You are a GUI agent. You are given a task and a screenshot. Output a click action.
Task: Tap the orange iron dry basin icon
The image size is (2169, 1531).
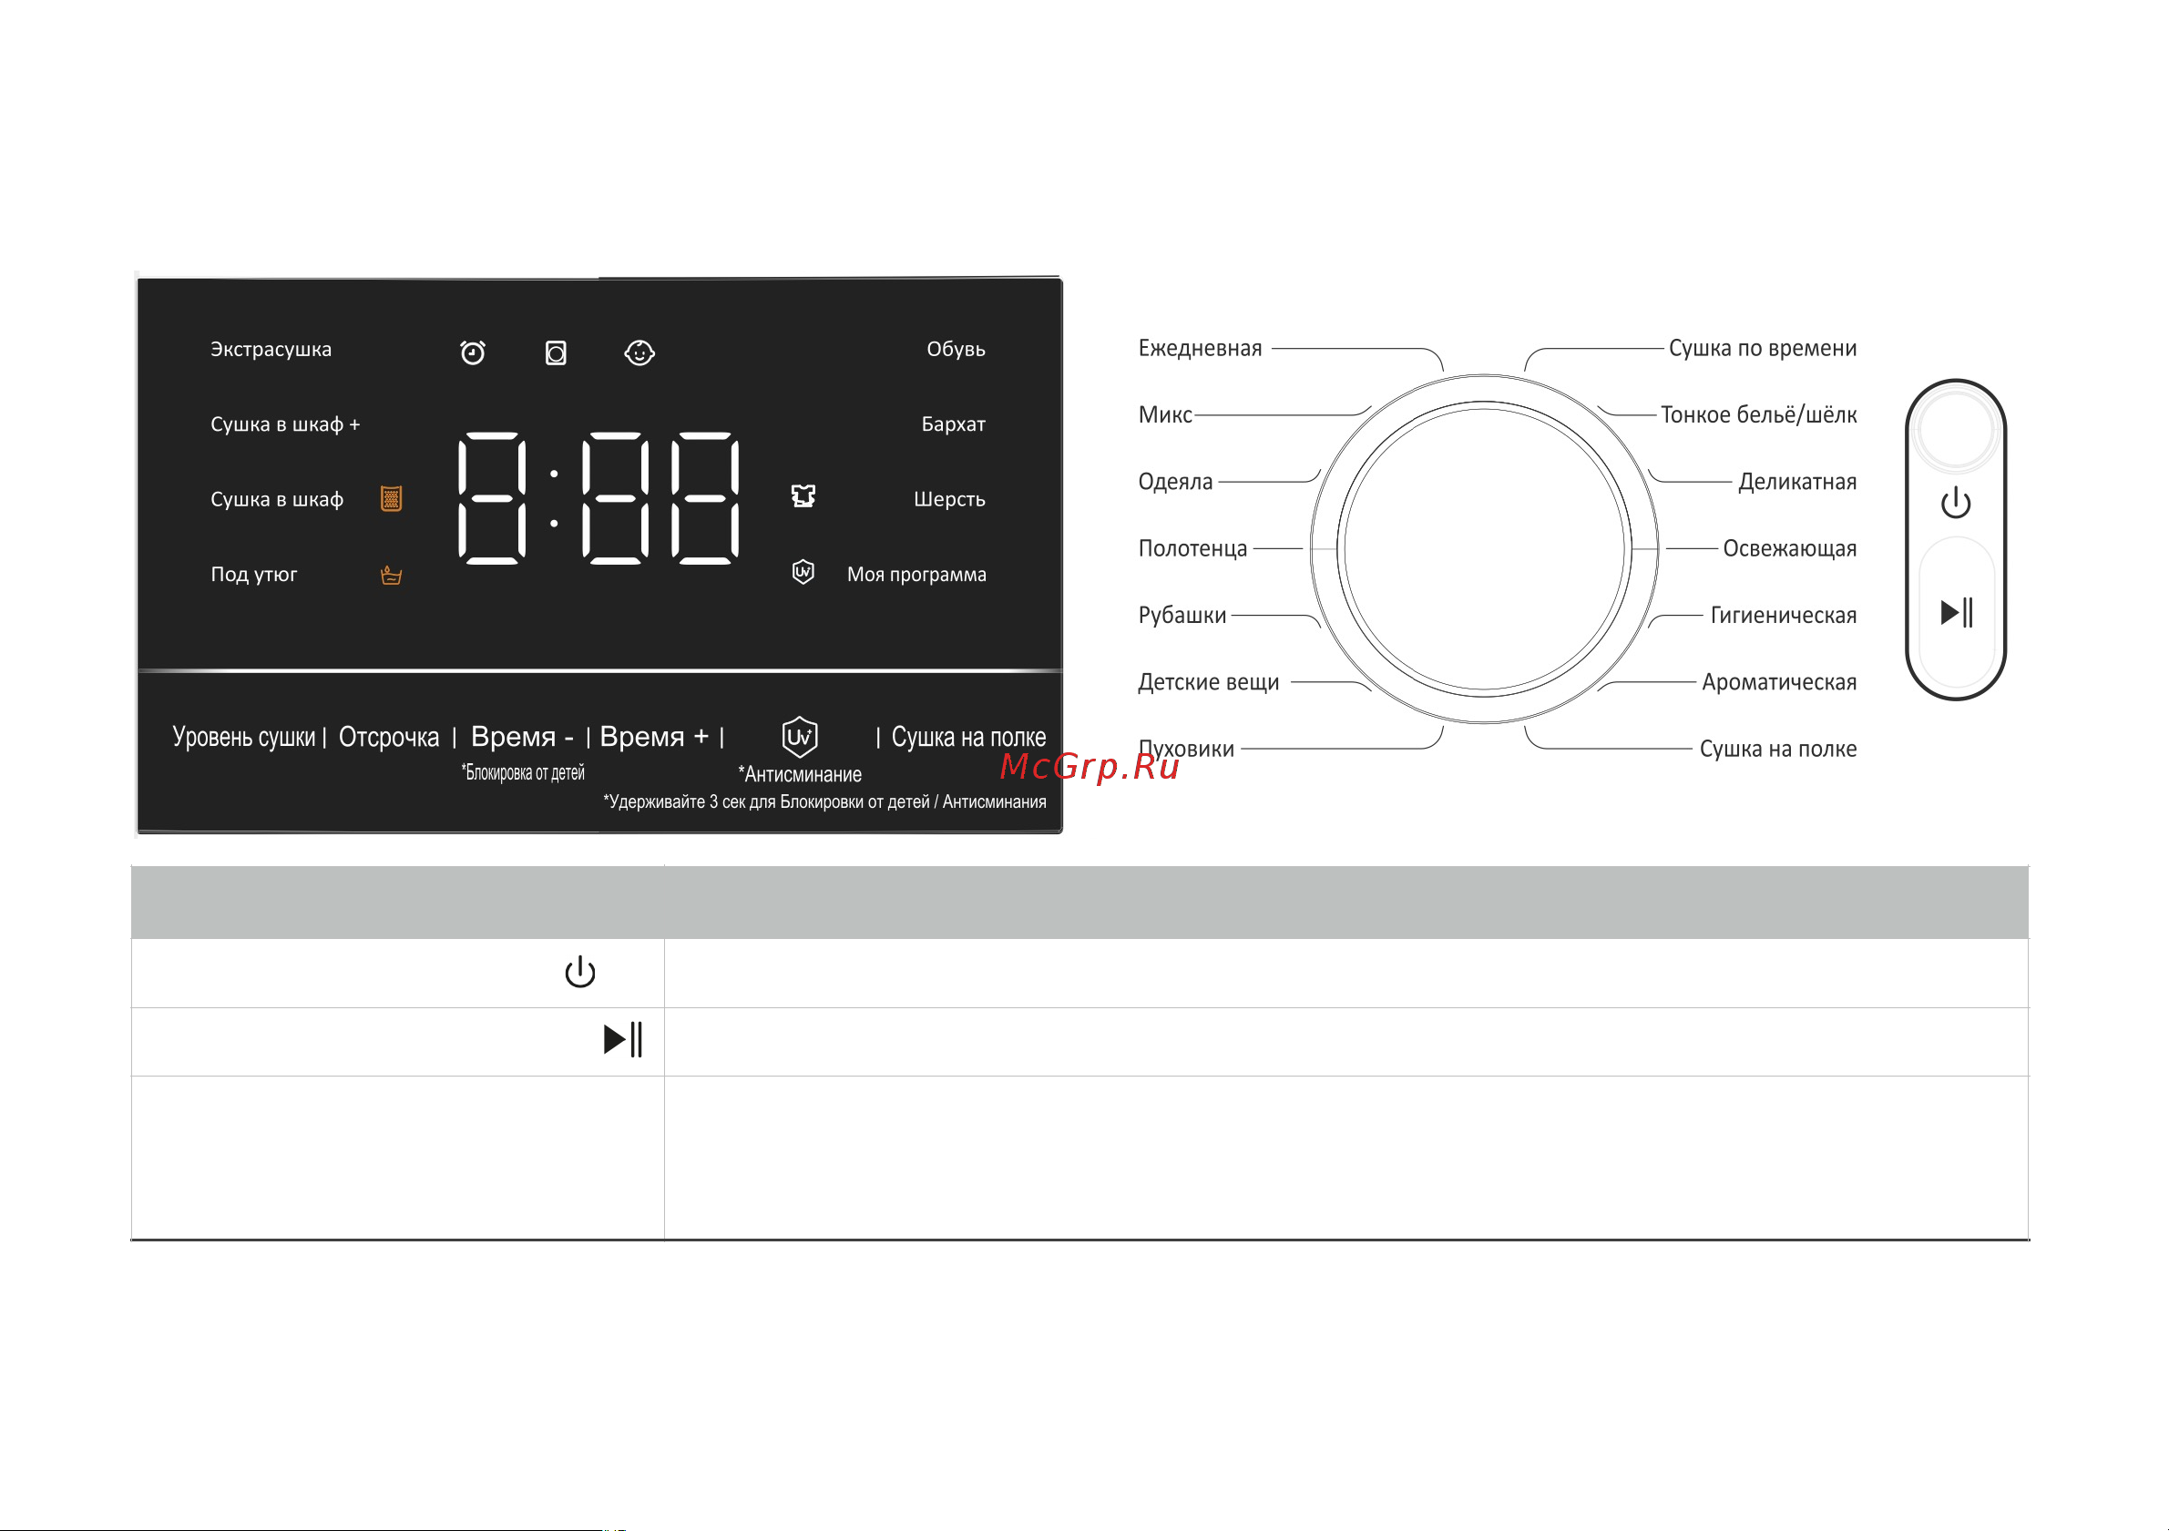(391, 576)
